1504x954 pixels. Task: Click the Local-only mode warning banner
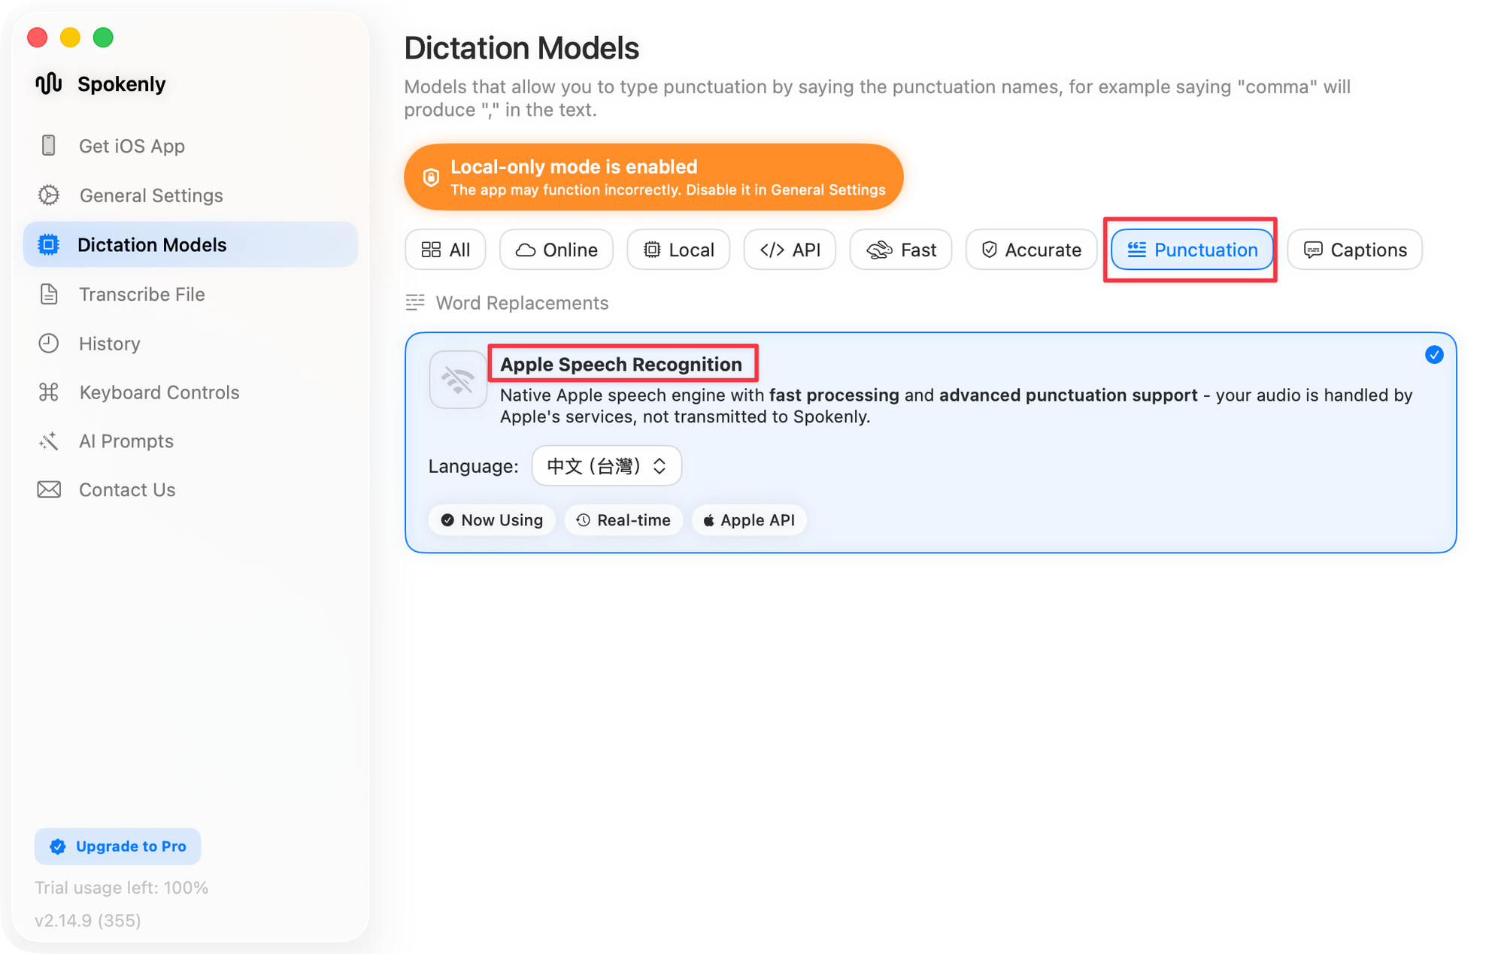tap(653, 177)
